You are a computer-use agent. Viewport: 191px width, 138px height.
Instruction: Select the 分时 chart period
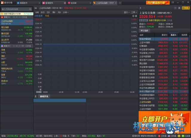(37, 13)
